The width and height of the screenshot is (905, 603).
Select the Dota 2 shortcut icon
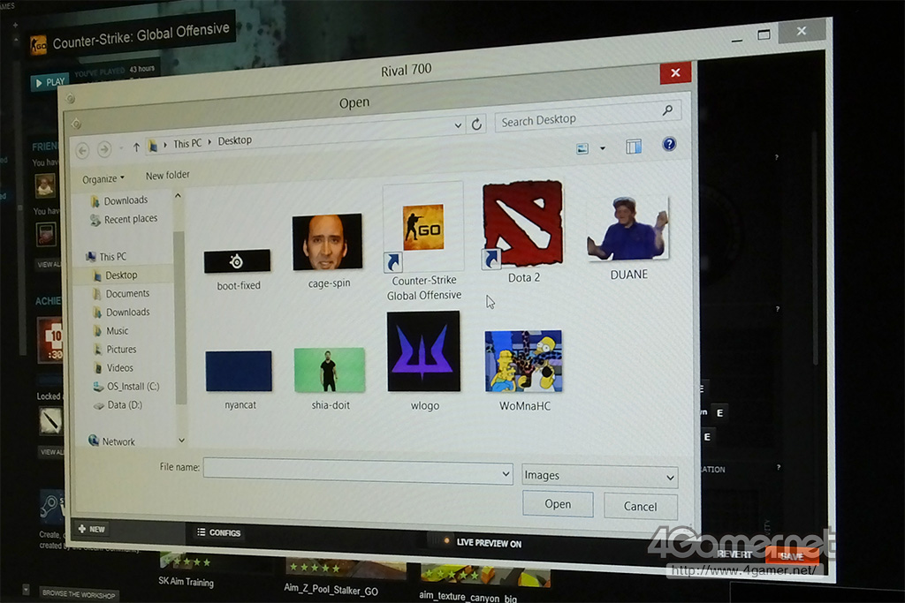pyautogui.click(x=523, y=231)
